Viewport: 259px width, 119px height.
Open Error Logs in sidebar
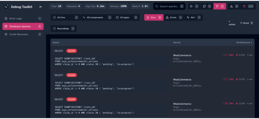[23, 18]
